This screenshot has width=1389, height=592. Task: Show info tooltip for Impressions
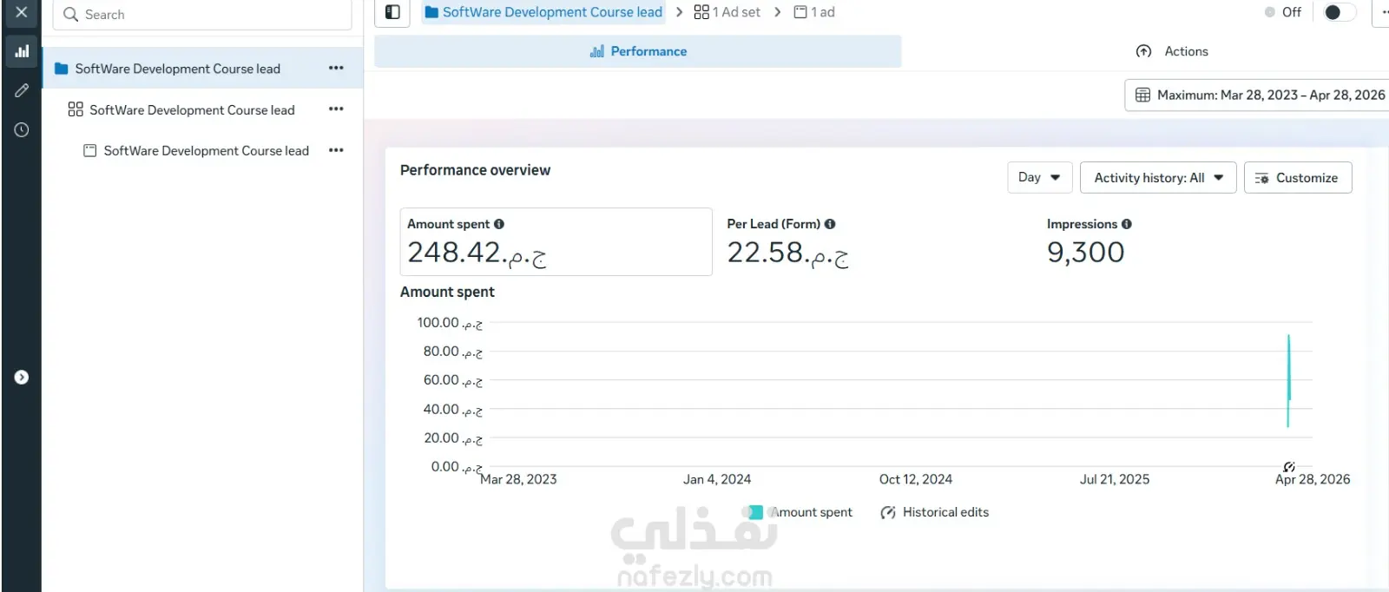coord(1127,224)
